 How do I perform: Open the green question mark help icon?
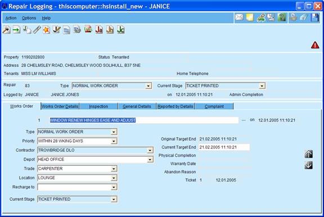pyautogui.click(x=282, y=17)
